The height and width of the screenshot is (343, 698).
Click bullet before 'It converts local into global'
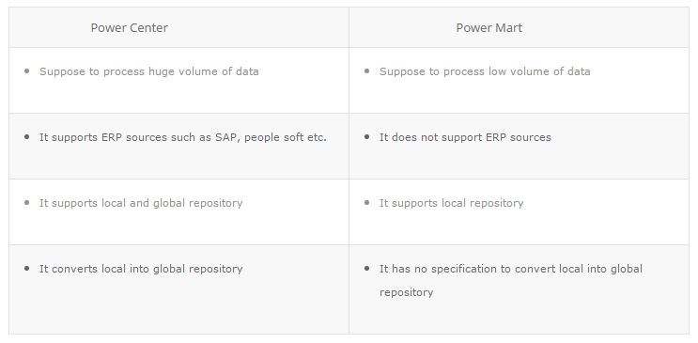point(26,269)
